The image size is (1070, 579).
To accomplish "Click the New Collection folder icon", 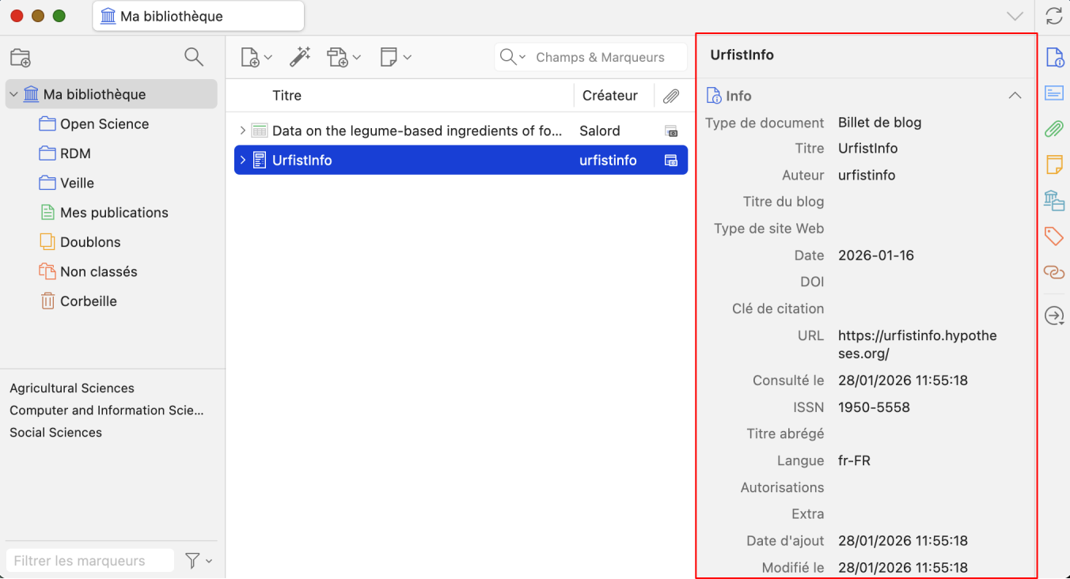I will pos(20,57).
